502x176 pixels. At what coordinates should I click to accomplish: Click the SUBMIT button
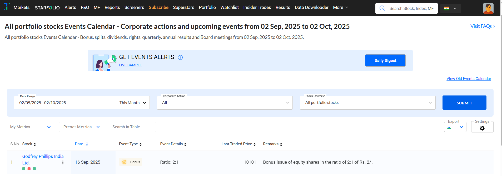pos(464,103)
